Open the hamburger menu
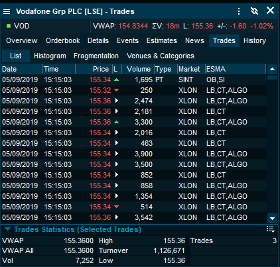The image size is (280, 267). 7,11
